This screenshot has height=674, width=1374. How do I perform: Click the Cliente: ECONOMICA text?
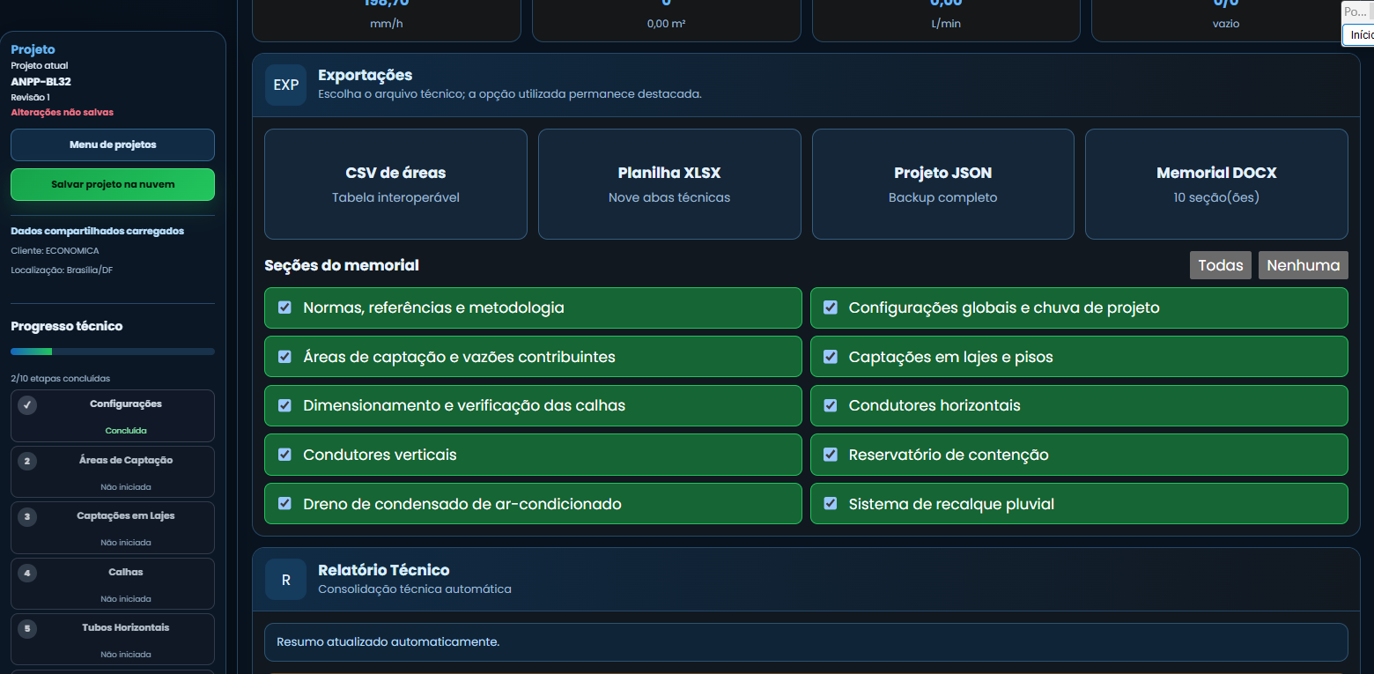[x=55, y=251]
